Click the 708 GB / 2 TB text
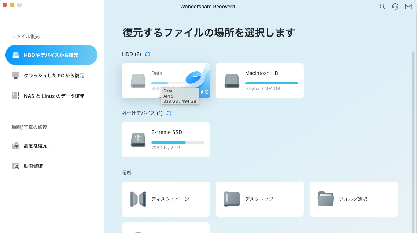 tap(166, 148)
